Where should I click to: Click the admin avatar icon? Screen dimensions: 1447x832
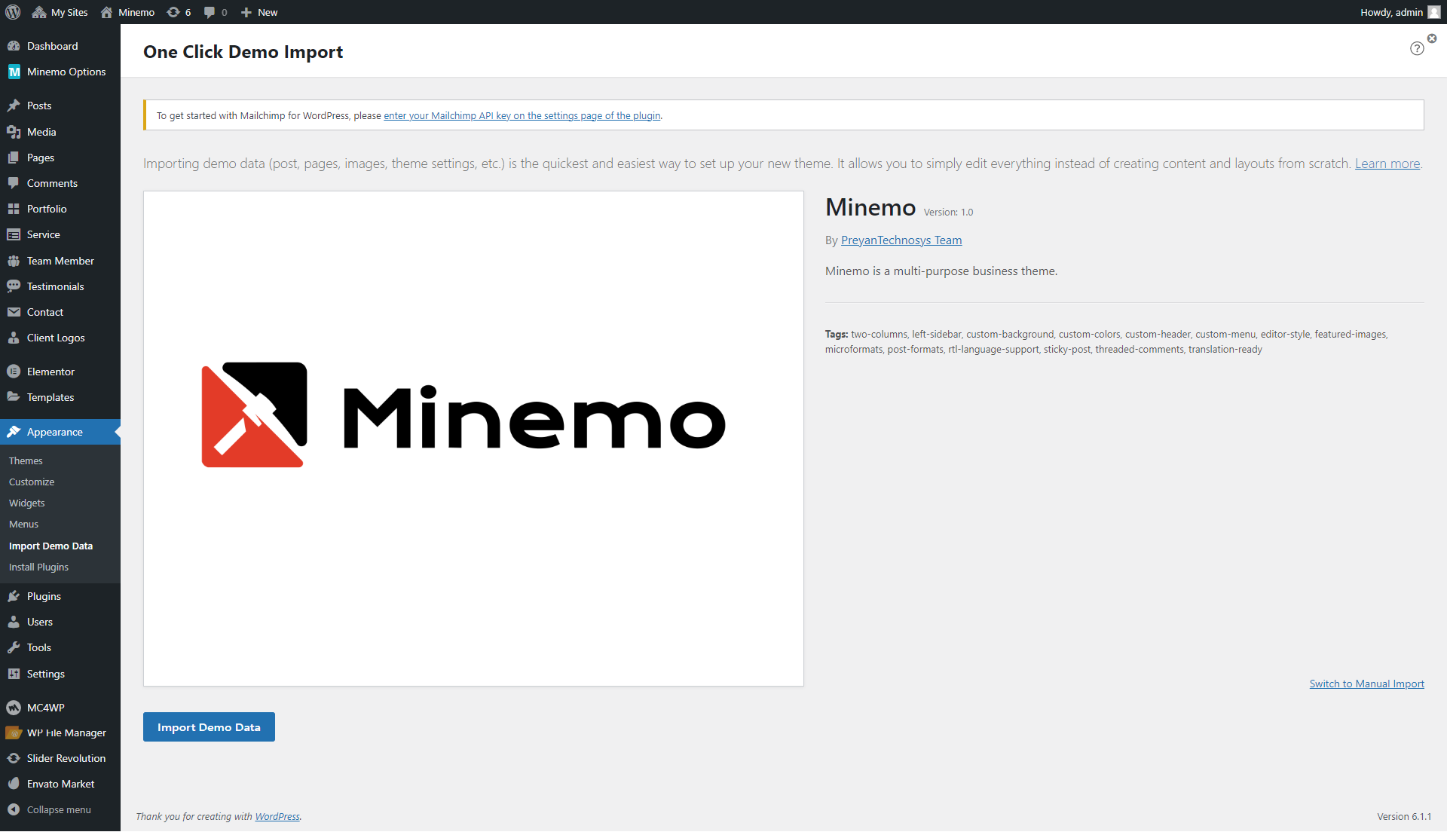pos(1434,12)
